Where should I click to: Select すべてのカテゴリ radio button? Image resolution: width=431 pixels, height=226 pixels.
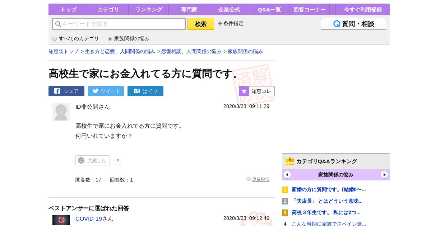[x=55, y=39]
